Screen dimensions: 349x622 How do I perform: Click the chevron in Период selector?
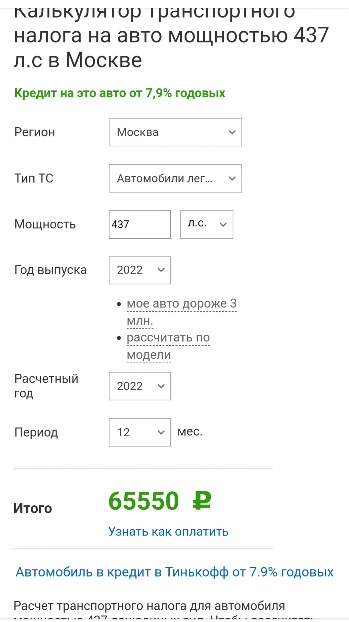[x=161, y=432]
